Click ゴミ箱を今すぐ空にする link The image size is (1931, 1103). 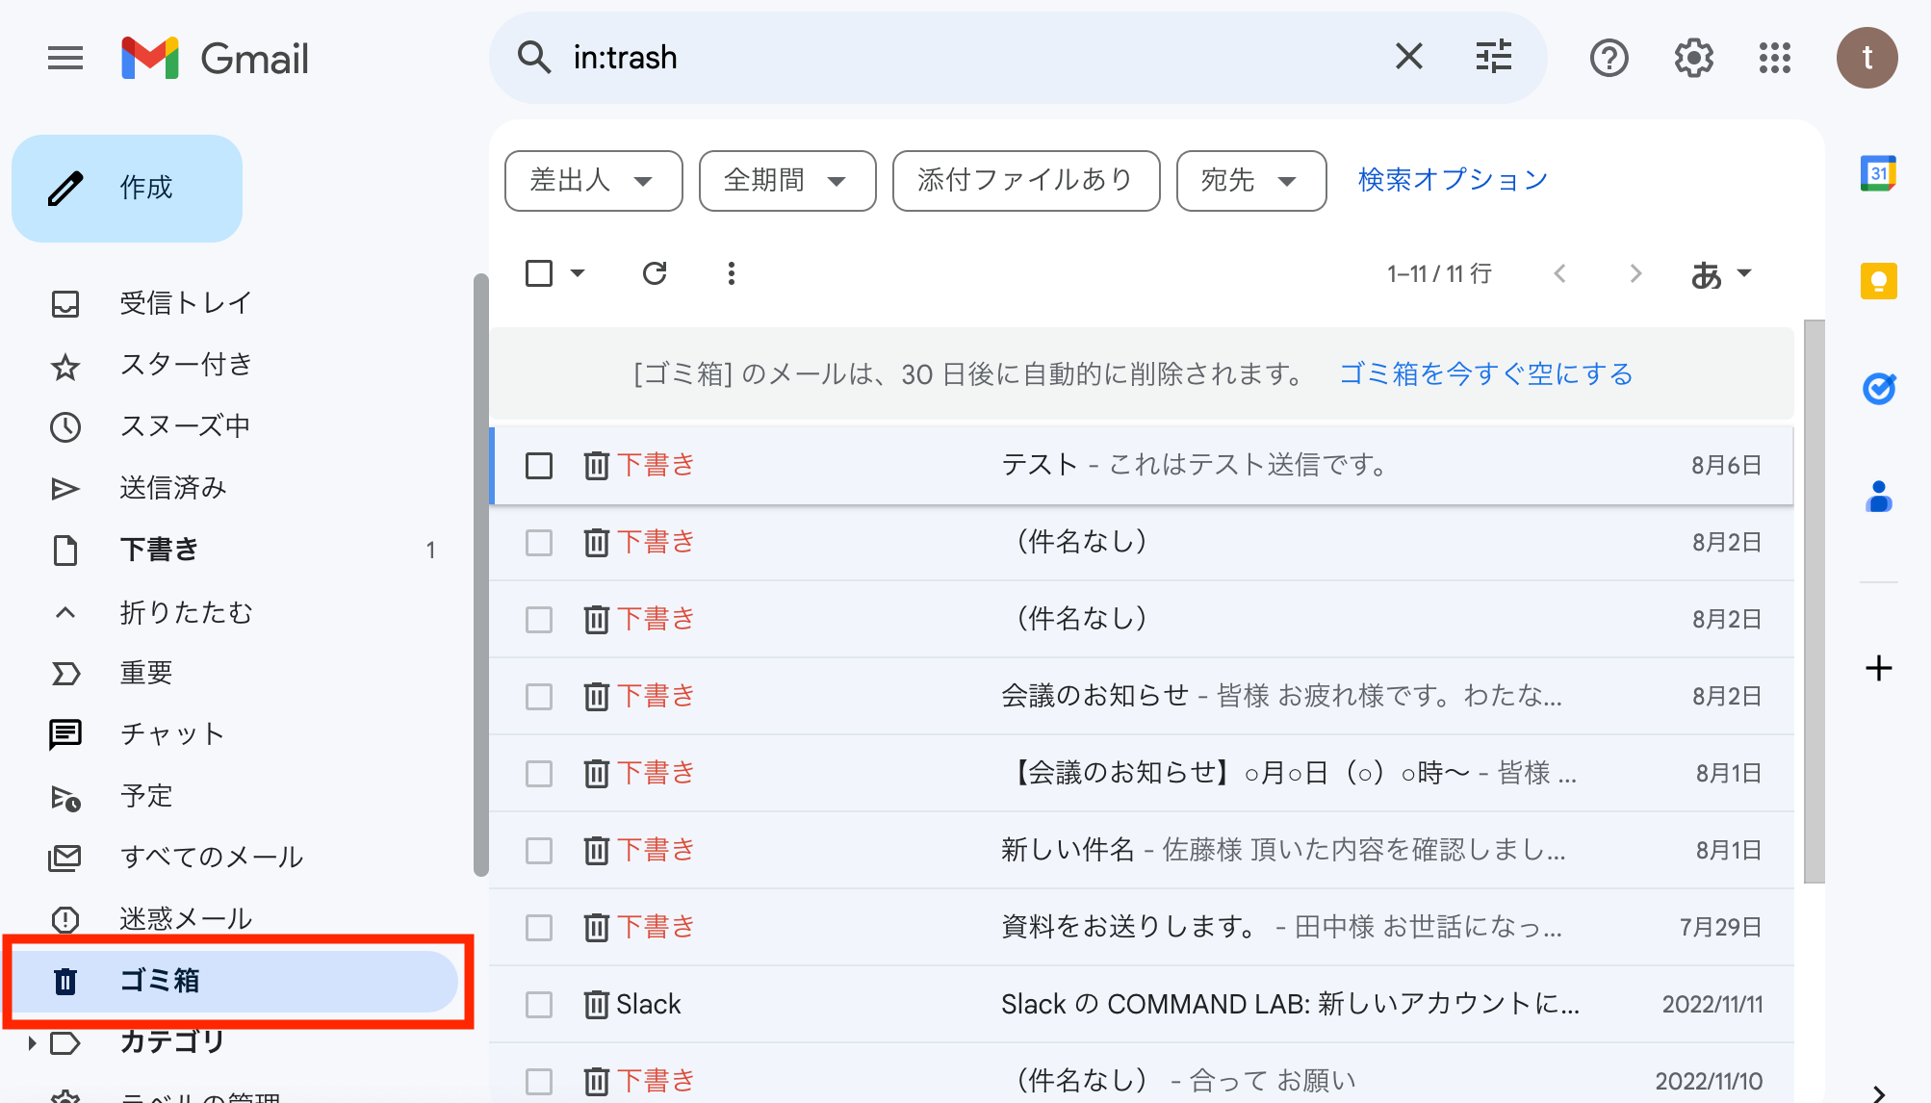(x=1486, y=373)
